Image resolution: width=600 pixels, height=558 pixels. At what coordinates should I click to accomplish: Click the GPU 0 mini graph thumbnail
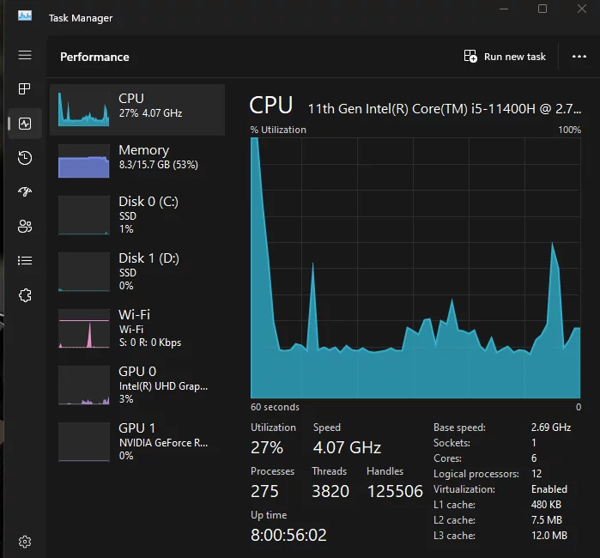[x=84, y=385]
